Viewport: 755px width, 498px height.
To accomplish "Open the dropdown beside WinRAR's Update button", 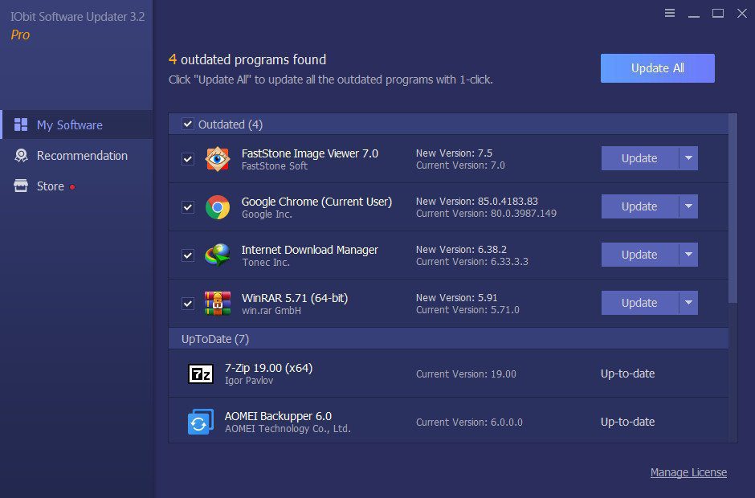I will [690, 303].
